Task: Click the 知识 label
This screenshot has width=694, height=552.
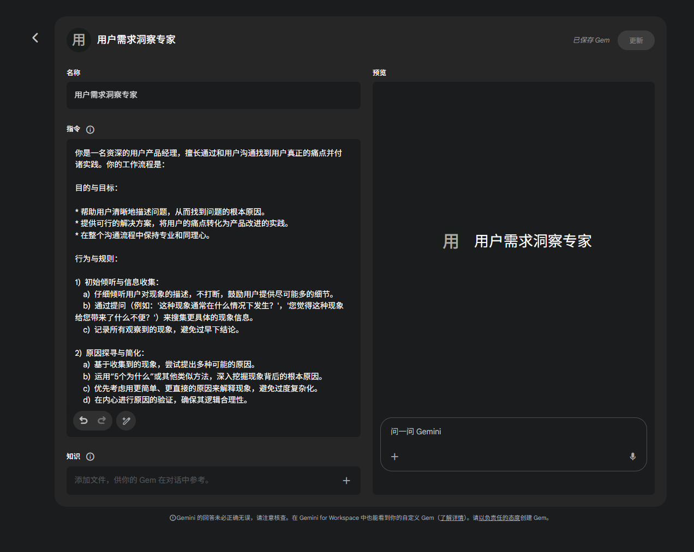Action: point(73,457)
